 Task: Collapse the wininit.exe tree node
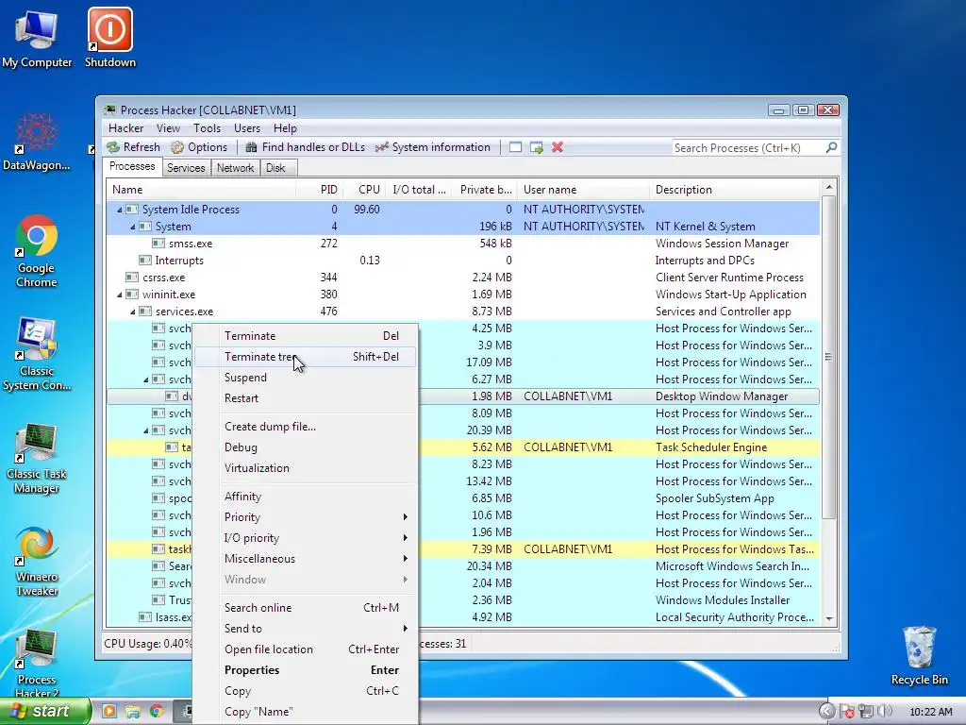point(120,295)
